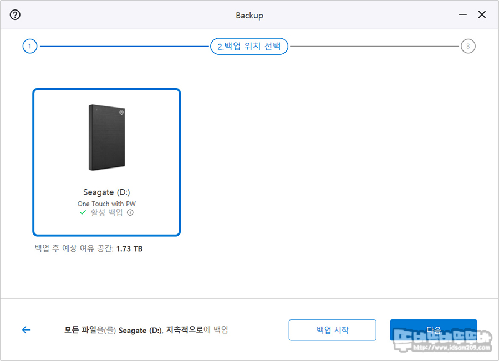Click the 다음 button
Viewport: 499px width, 361px height.
coord(434,330)
